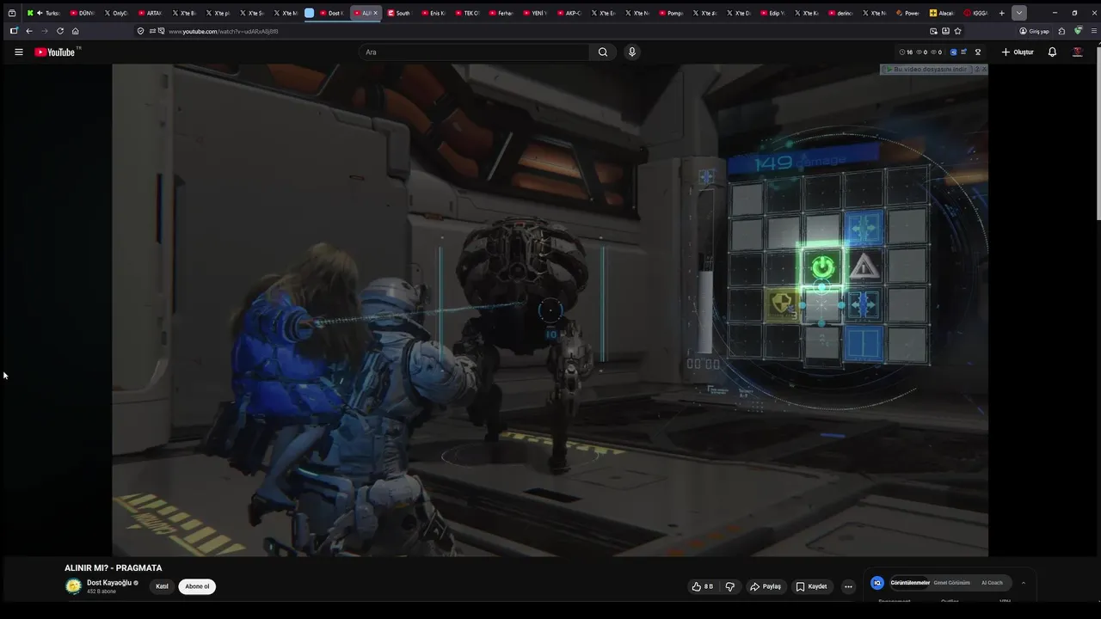Open the Dost Kayaoğlu channel name link
1101x619 pixels.
pyautogui.click(x=109, y=582)
